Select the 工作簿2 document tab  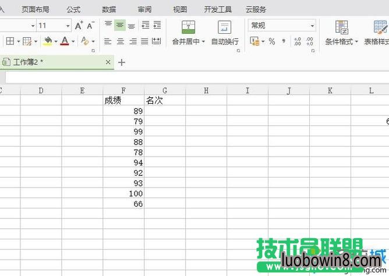click(x=57, y=62)
